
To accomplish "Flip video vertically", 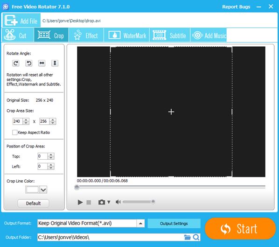I will [55, 63].
